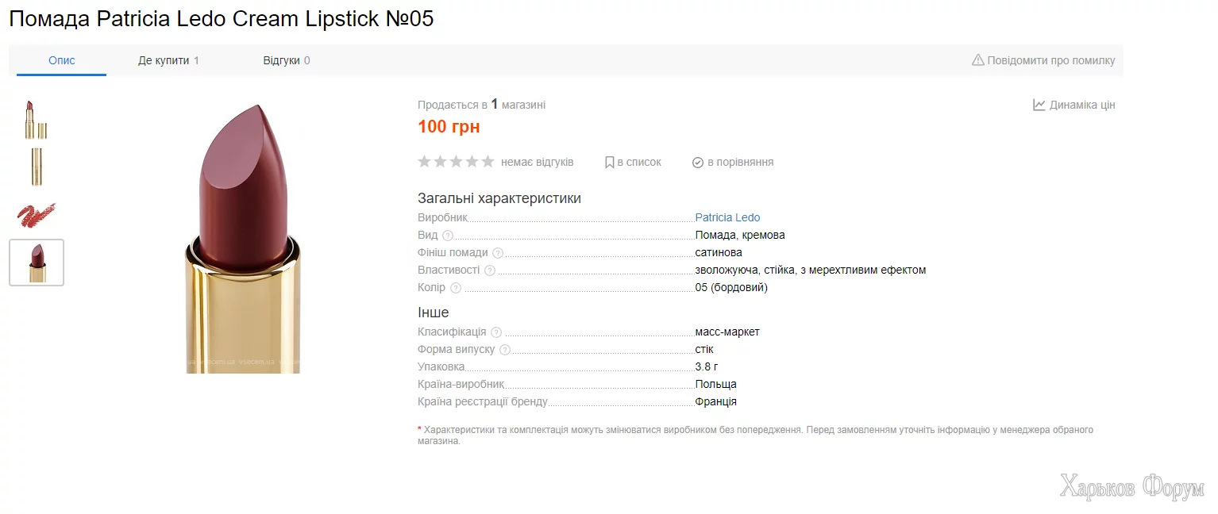Rate product with the second star
Image resolution: width=1218 pixels, height=514 pixels.
point(441,162)
